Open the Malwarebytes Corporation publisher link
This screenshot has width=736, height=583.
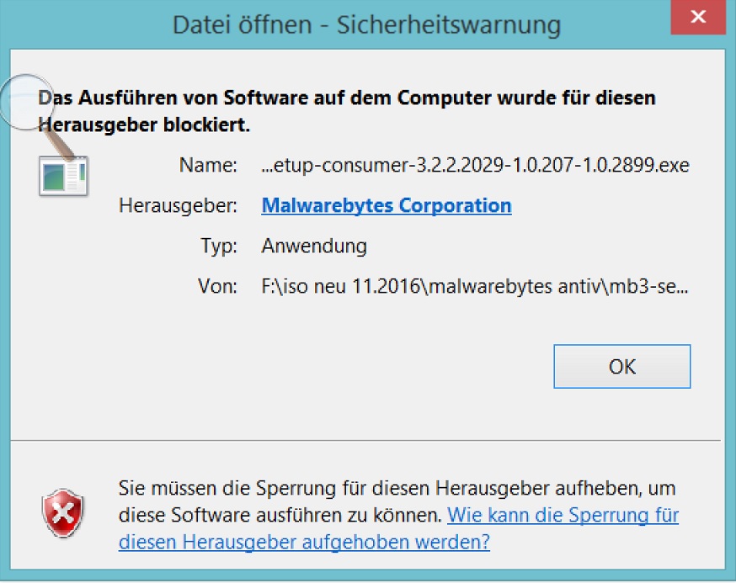(x=387, y=205)
